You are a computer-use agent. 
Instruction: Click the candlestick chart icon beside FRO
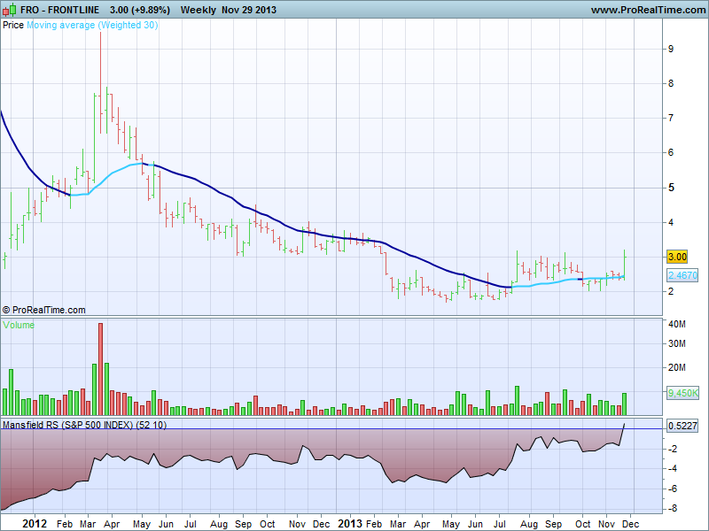pos(8,10)
